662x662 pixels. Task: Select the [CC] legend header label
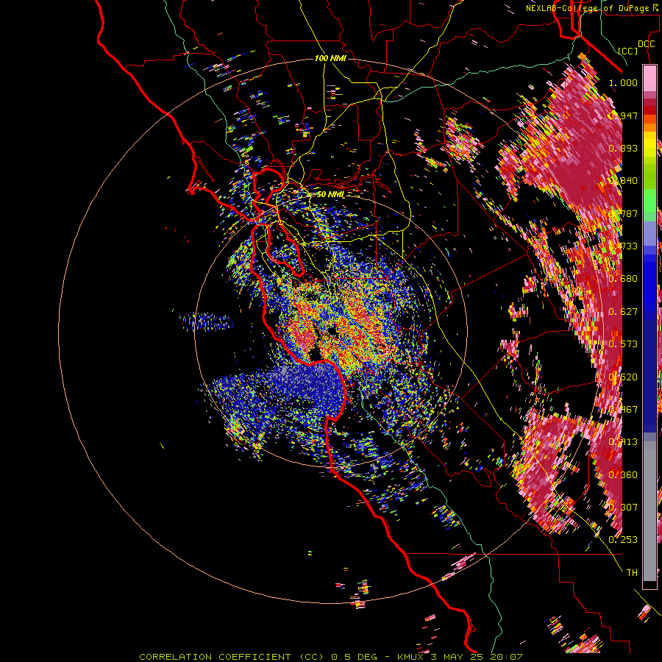click(628, 51)
